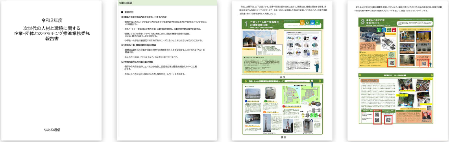Open the fourth page with QR code booklets

coord(398,70)
